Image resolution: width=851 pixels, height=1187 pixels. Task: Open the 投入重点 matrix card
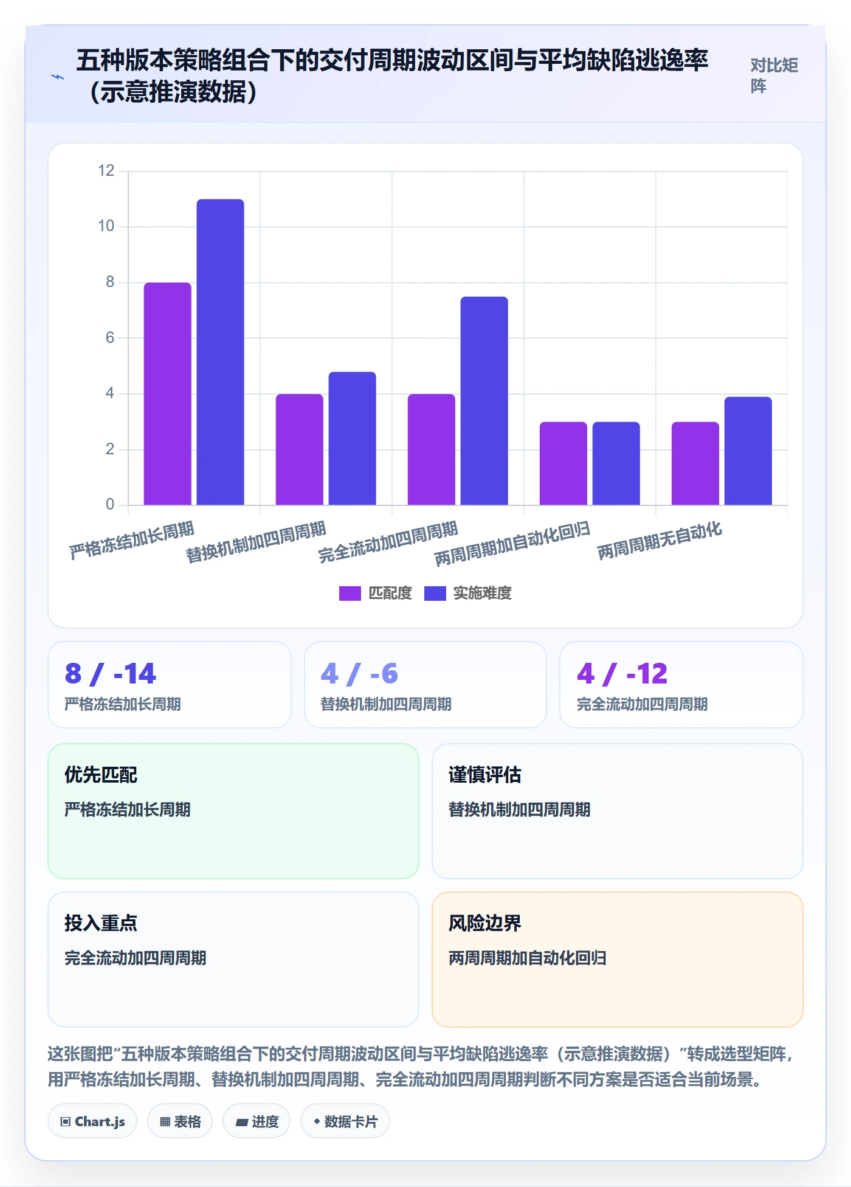tap(233, 960)
